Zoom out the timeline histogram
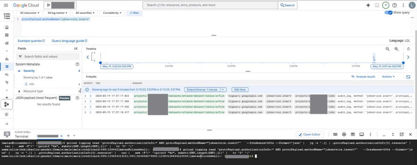 point(387,49)
